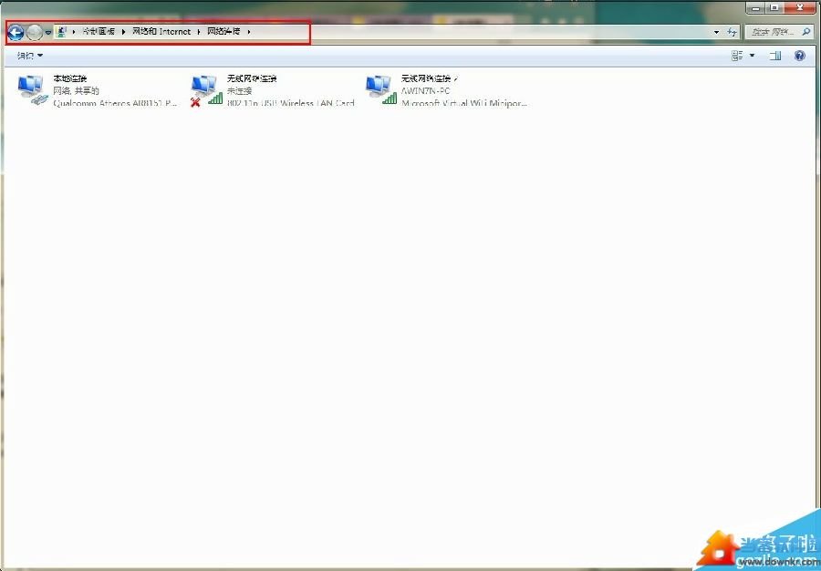Click the '网络, 共享的' status text
The height and width of the screenshot is (571, 821).
[x=76, y=91]
